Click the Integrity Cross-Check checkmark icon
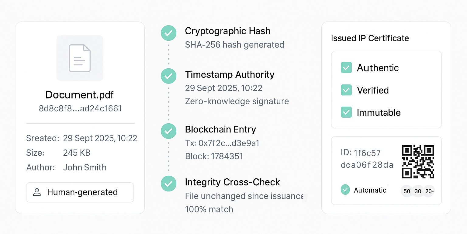Image resolution: width=467 pixels, height=234 pixels. 168,184
